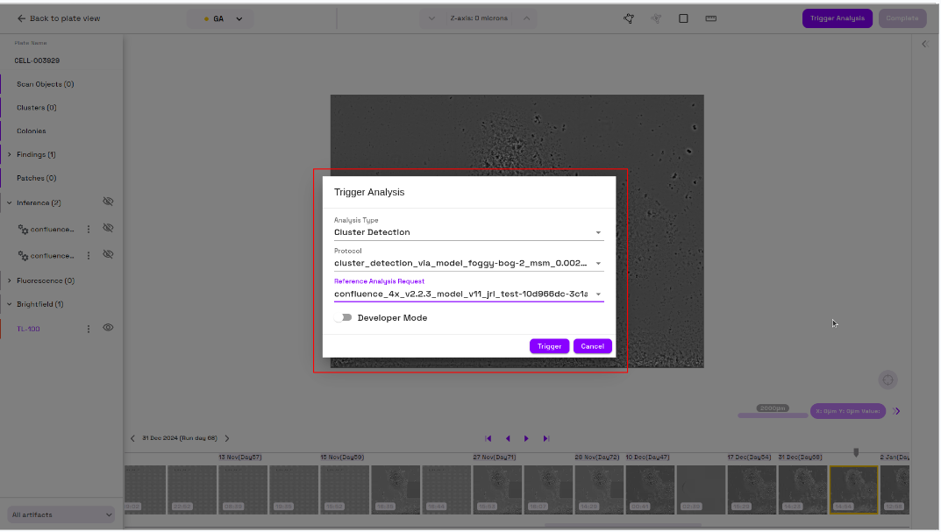Select Scan Objects (0) in sidebar
This screenshot has width=941, height=532.
click(45, 84)
